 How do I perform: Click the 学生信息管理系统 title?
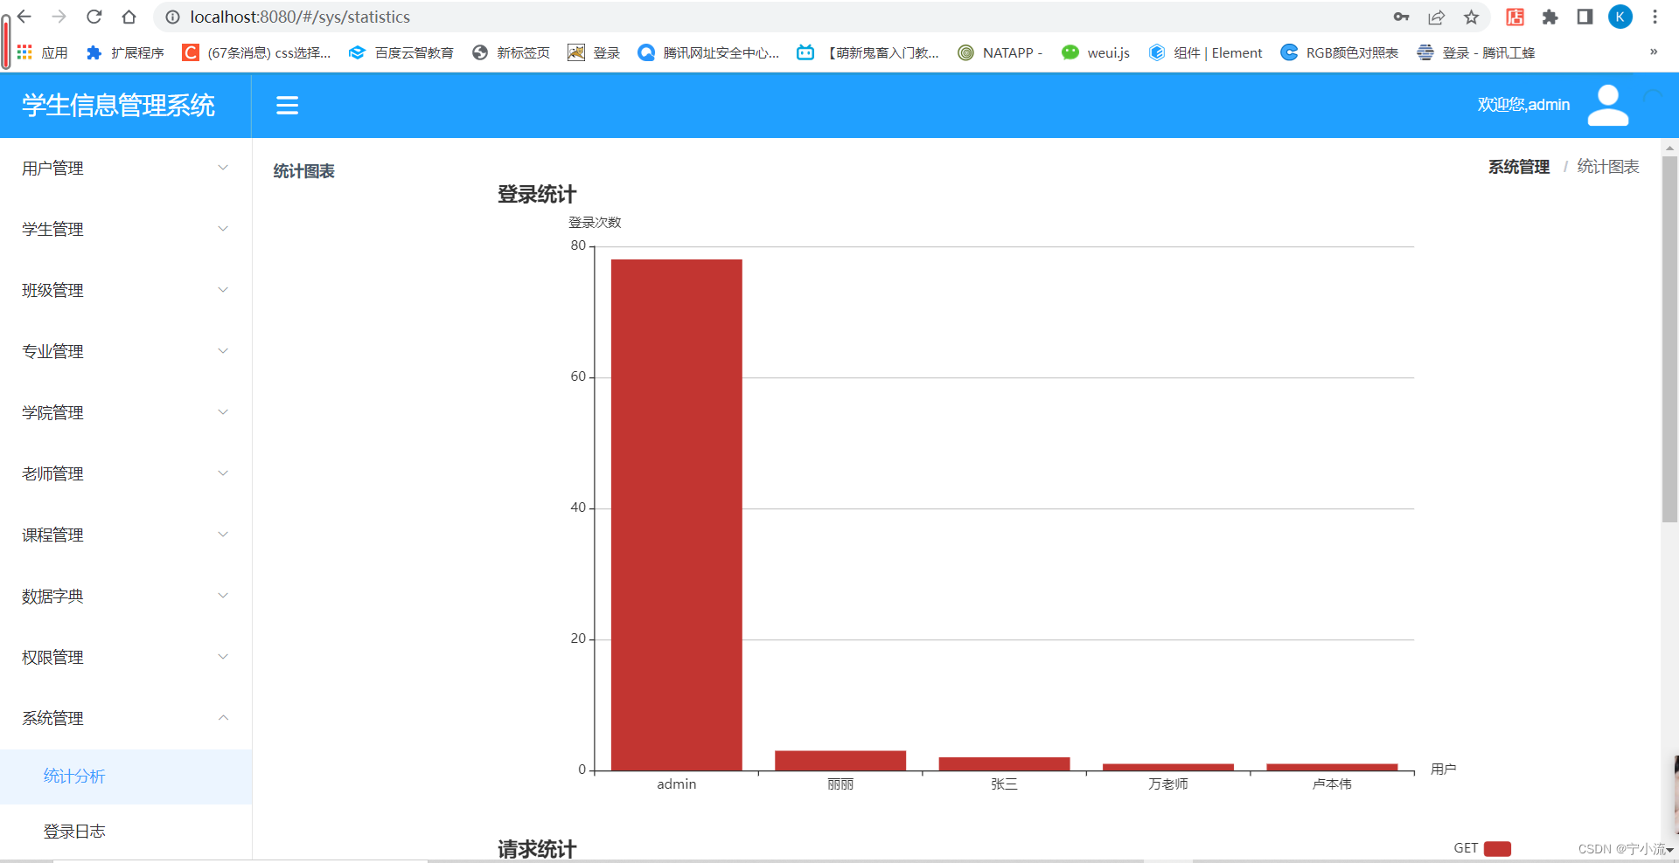pos(118,106)
